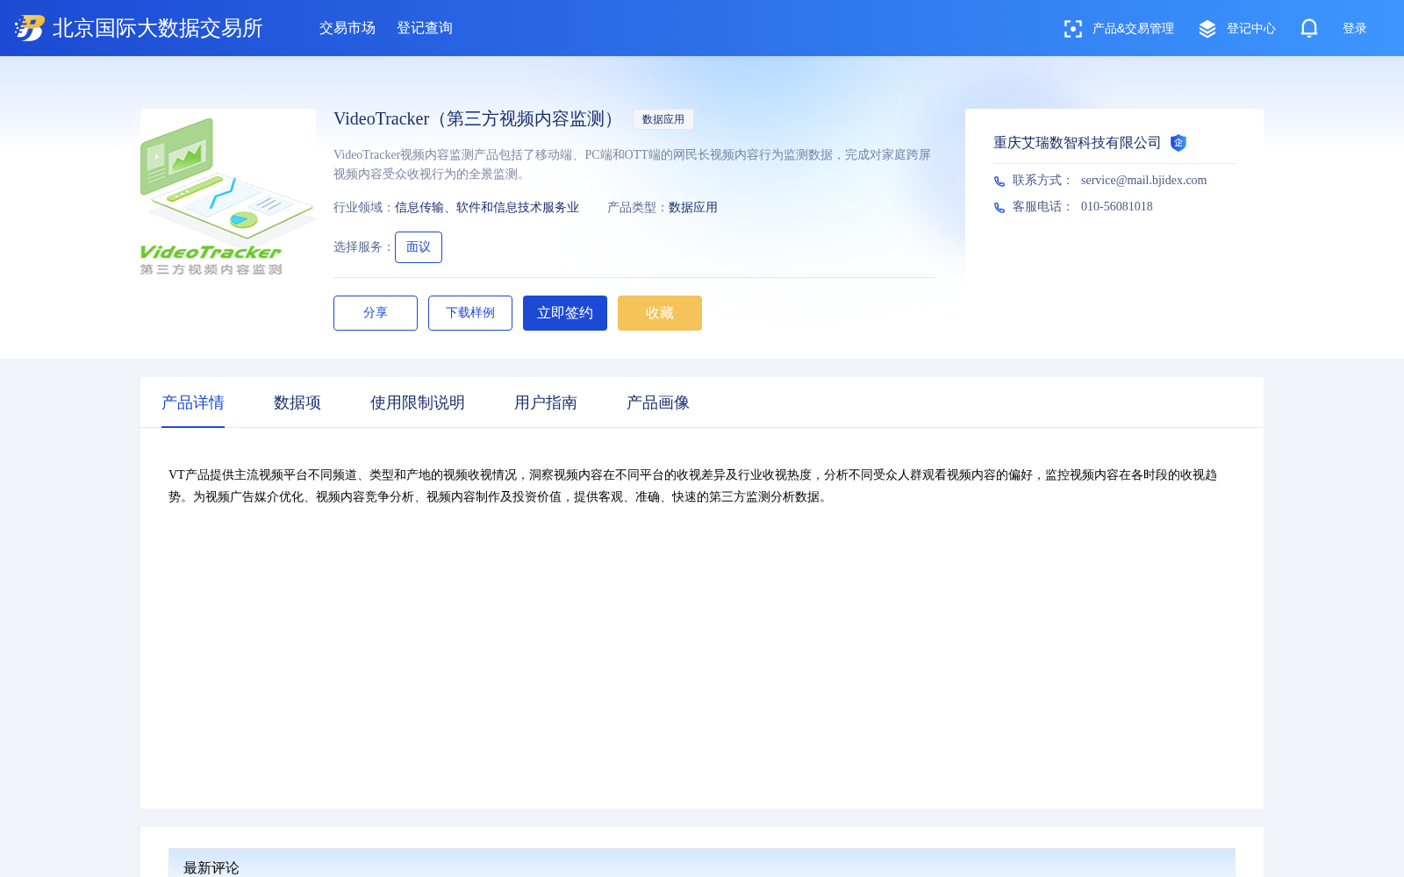This screenshot has height=877, width=1404.
Task: Switch to the 产品详情 tab
Action: (193, 403)
